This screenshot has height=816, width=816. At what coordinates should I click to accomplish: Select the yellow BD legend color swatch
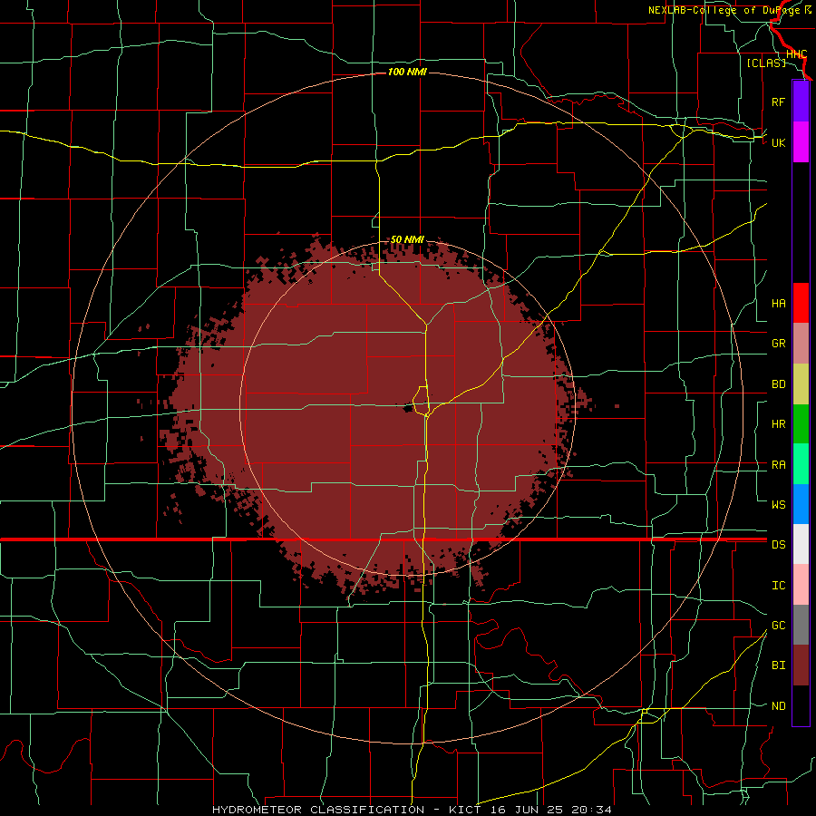[x=801, y=384]
